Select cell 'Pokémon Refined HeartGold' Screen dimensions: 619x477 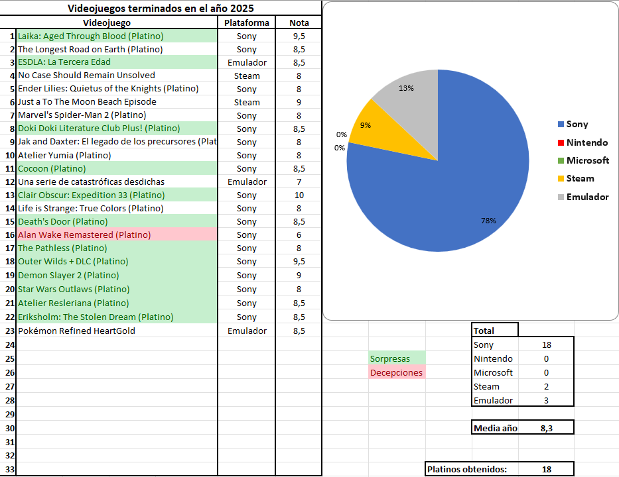click(x=117, y=331)
